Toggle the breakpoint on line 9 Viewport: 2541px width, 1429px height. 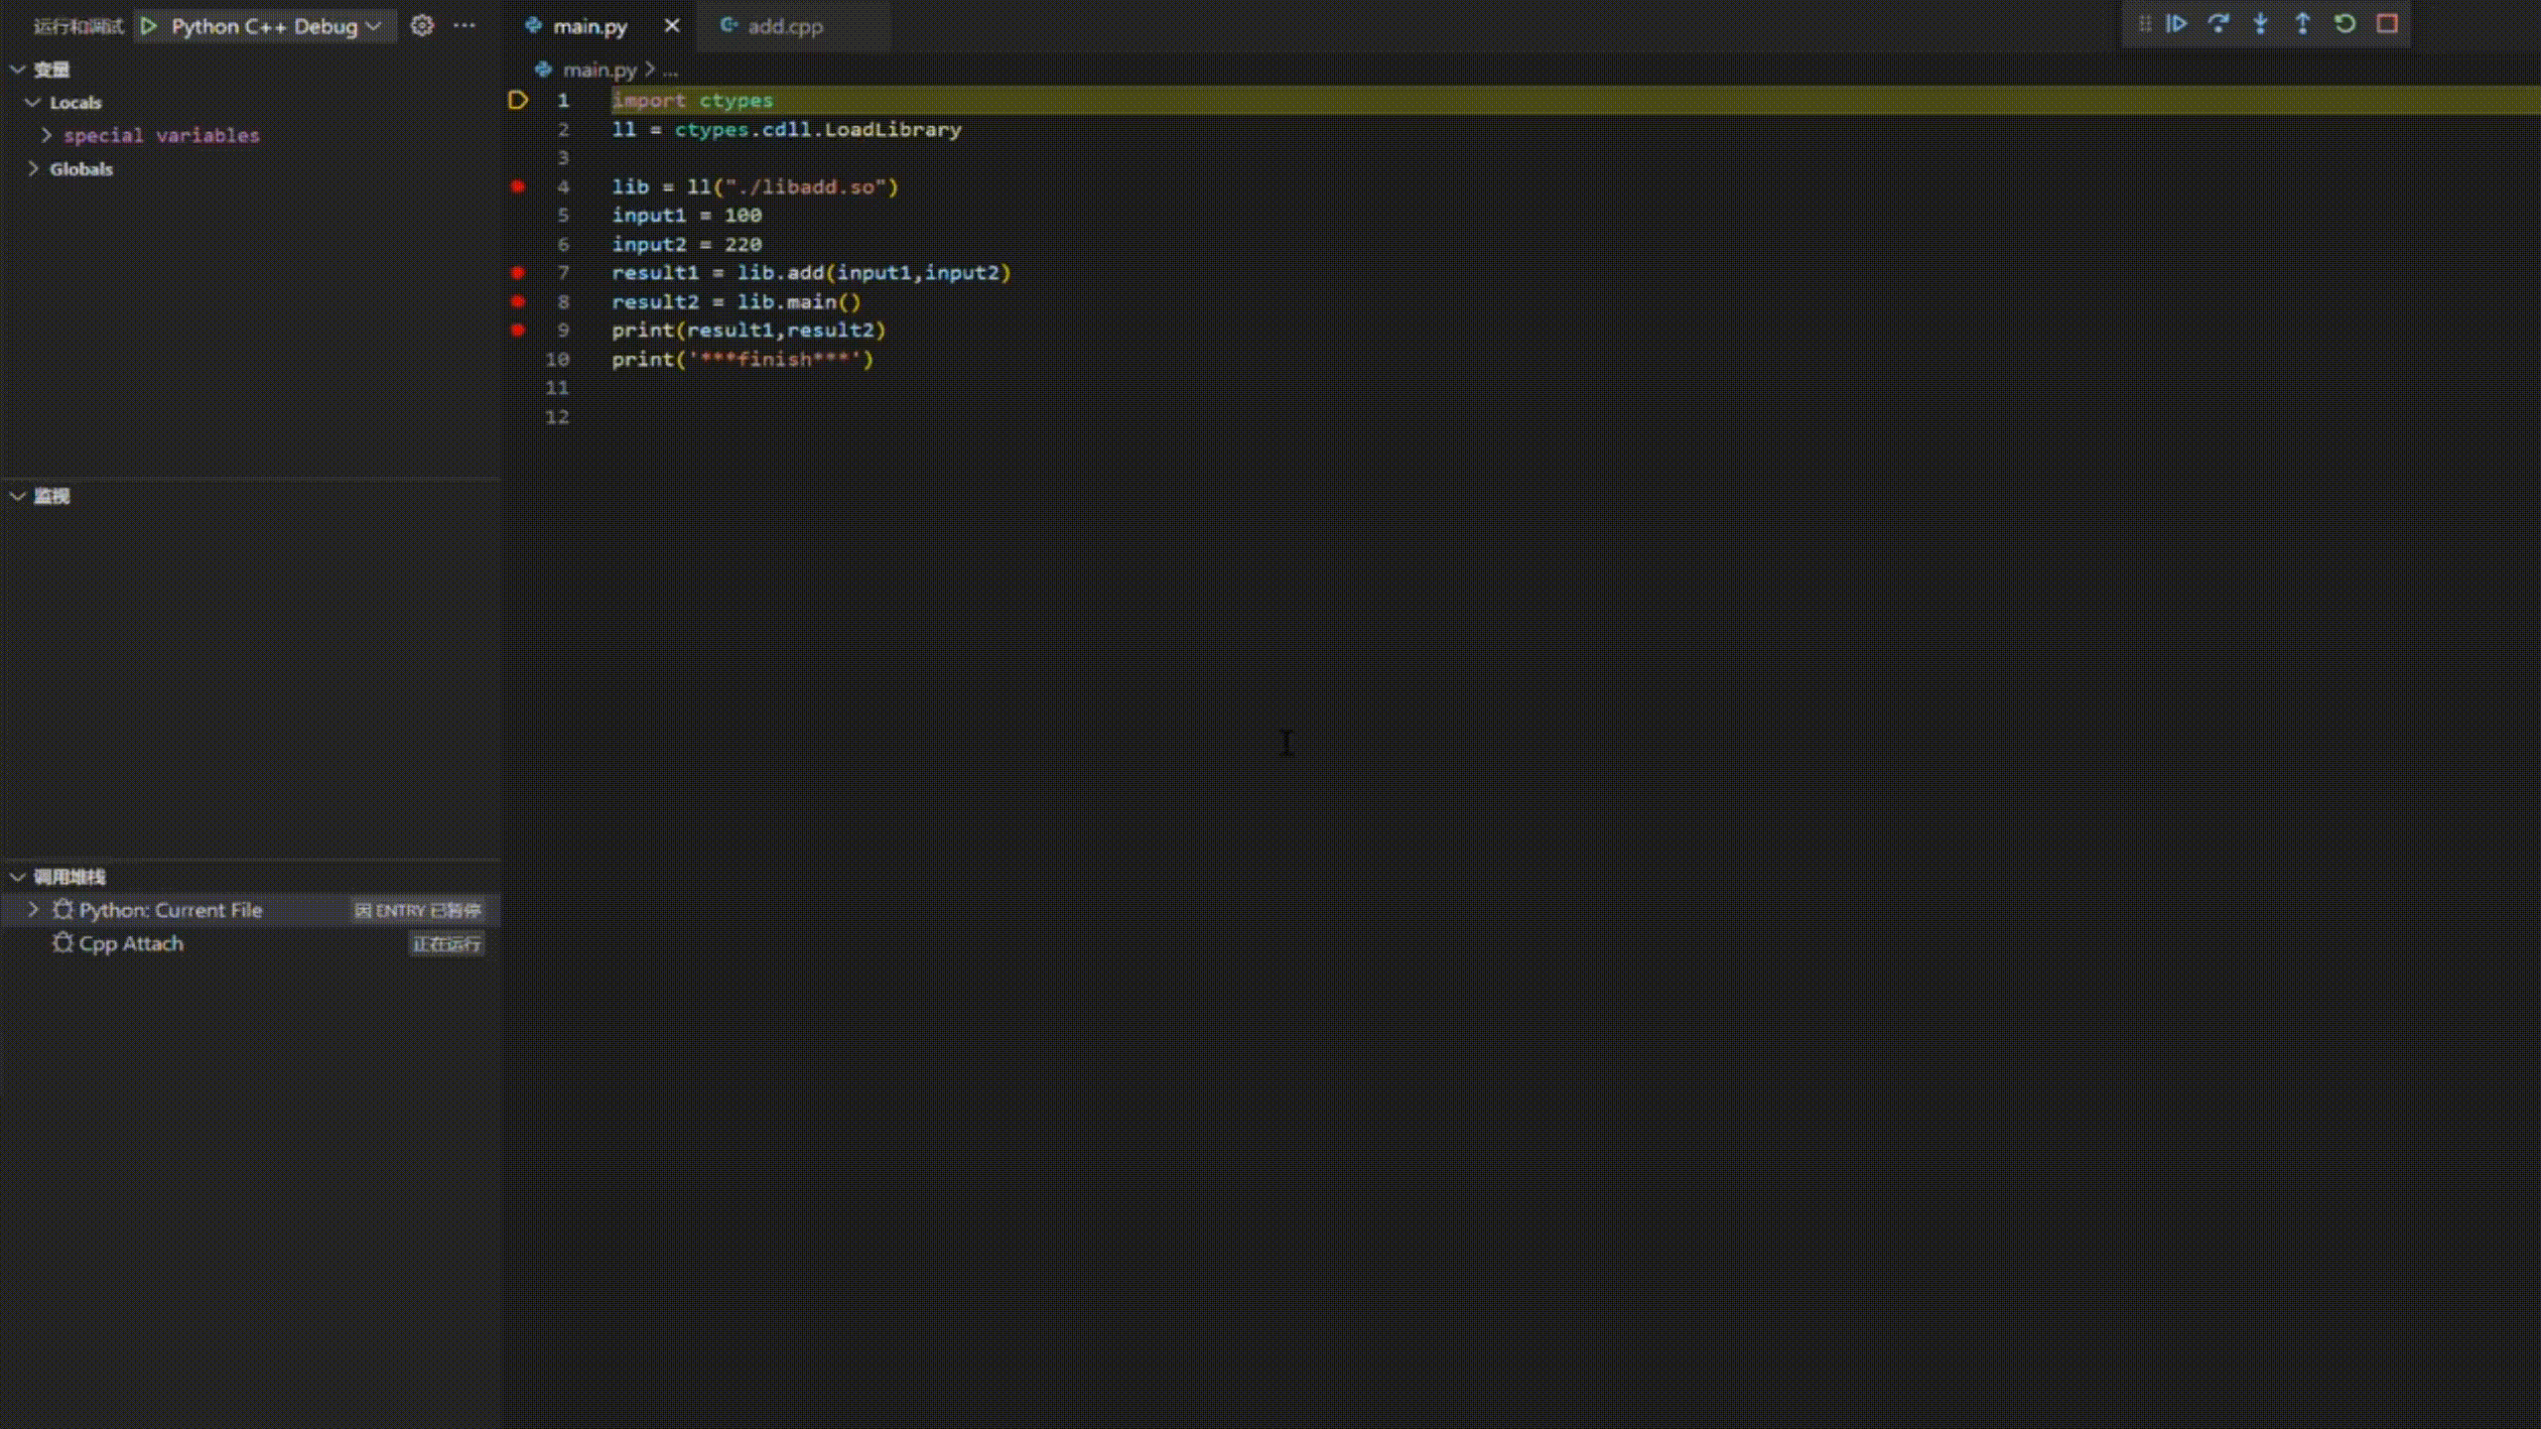pyautogui.click(x=517, y=330)
